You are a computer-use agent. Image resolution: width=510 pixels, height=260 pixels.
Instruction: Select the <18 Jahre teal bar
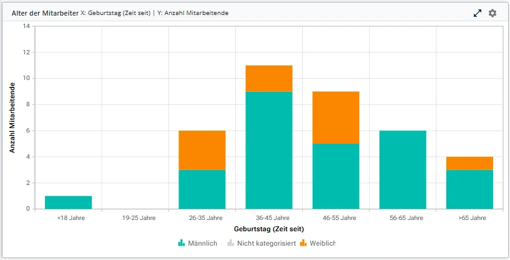68,202
